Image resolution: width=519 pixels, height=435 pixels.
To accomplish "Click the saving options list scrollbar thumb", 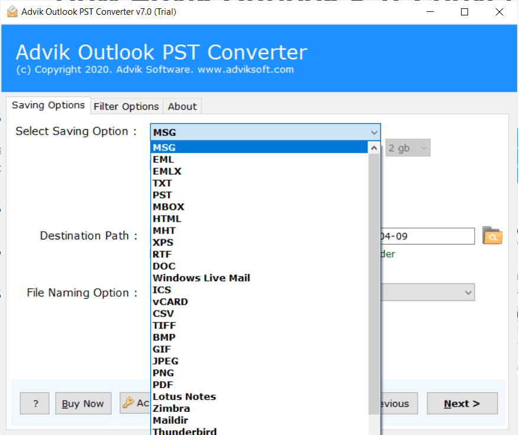I will coord(374,284).
